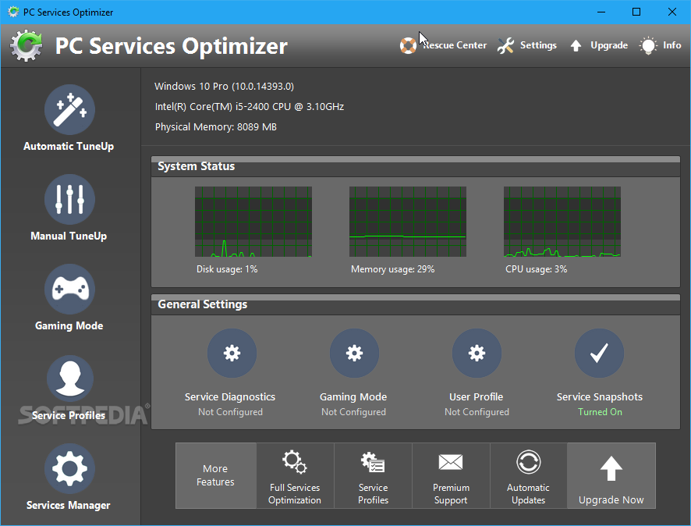Select sidebar Gaming Mode label
The width and height of the screenshot is (691, 526).
coord(69,326)
